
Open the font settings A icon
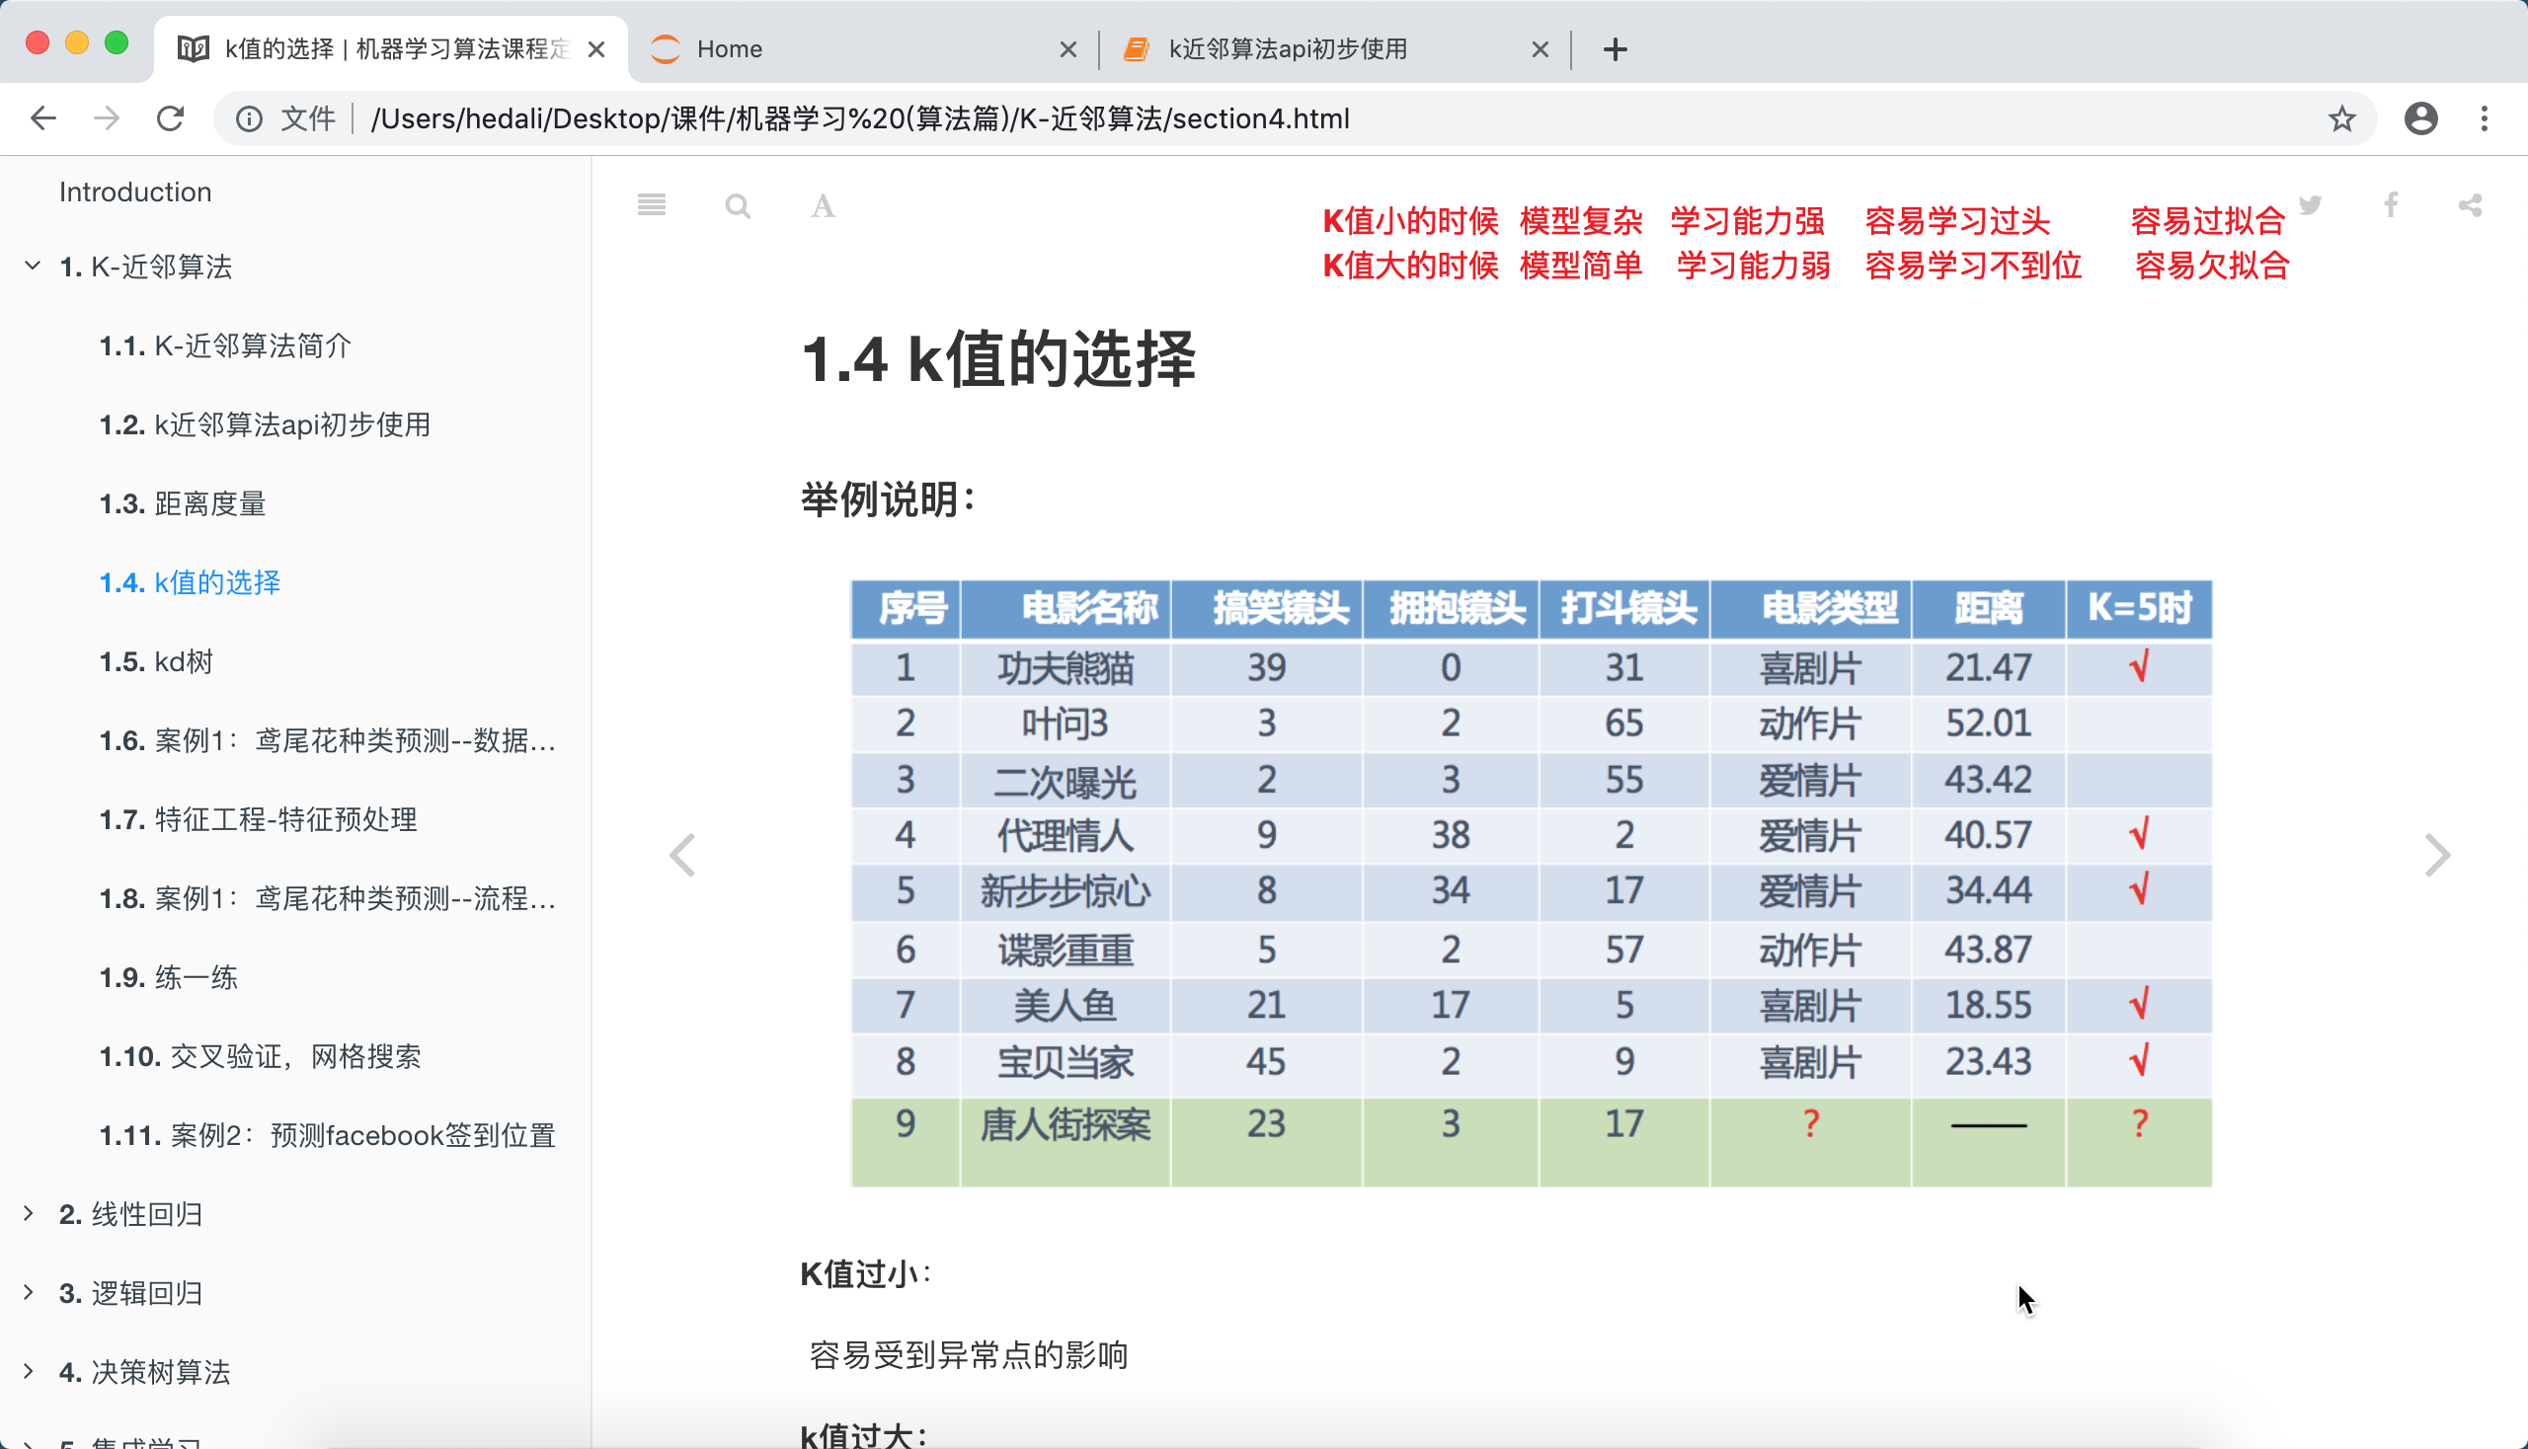pos(823,206)
